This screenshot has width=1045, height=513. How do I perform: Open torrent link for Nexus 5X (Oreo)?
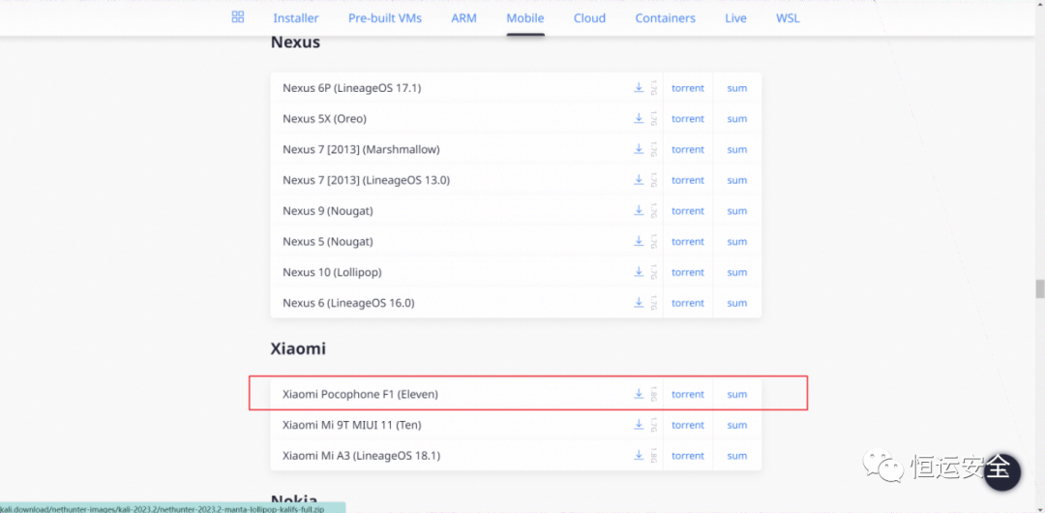pos(688,119)
